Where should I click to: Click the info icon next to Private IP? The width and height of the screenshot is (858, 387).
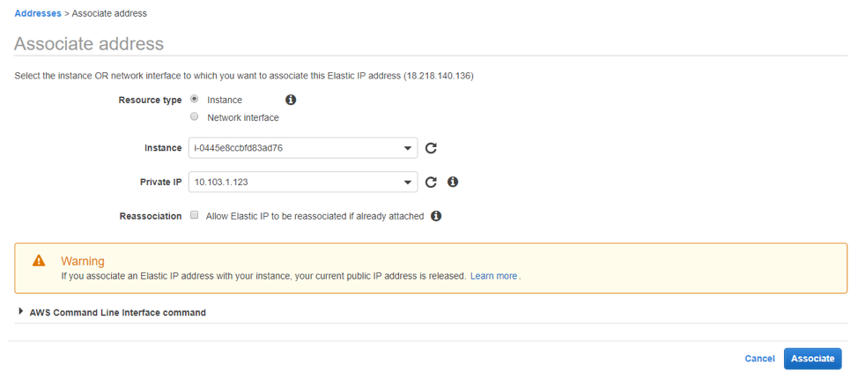[453, 182]
